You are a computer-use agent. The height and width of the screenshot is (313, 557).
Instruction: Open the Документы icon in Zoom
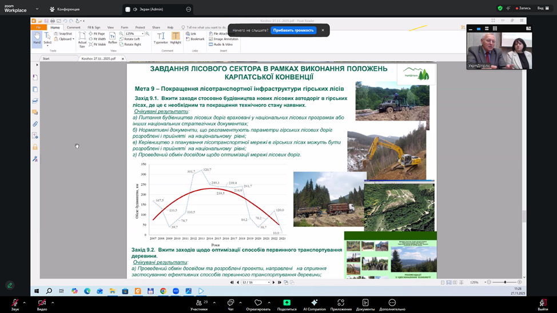pyautogui.click(x=365, y=303)
